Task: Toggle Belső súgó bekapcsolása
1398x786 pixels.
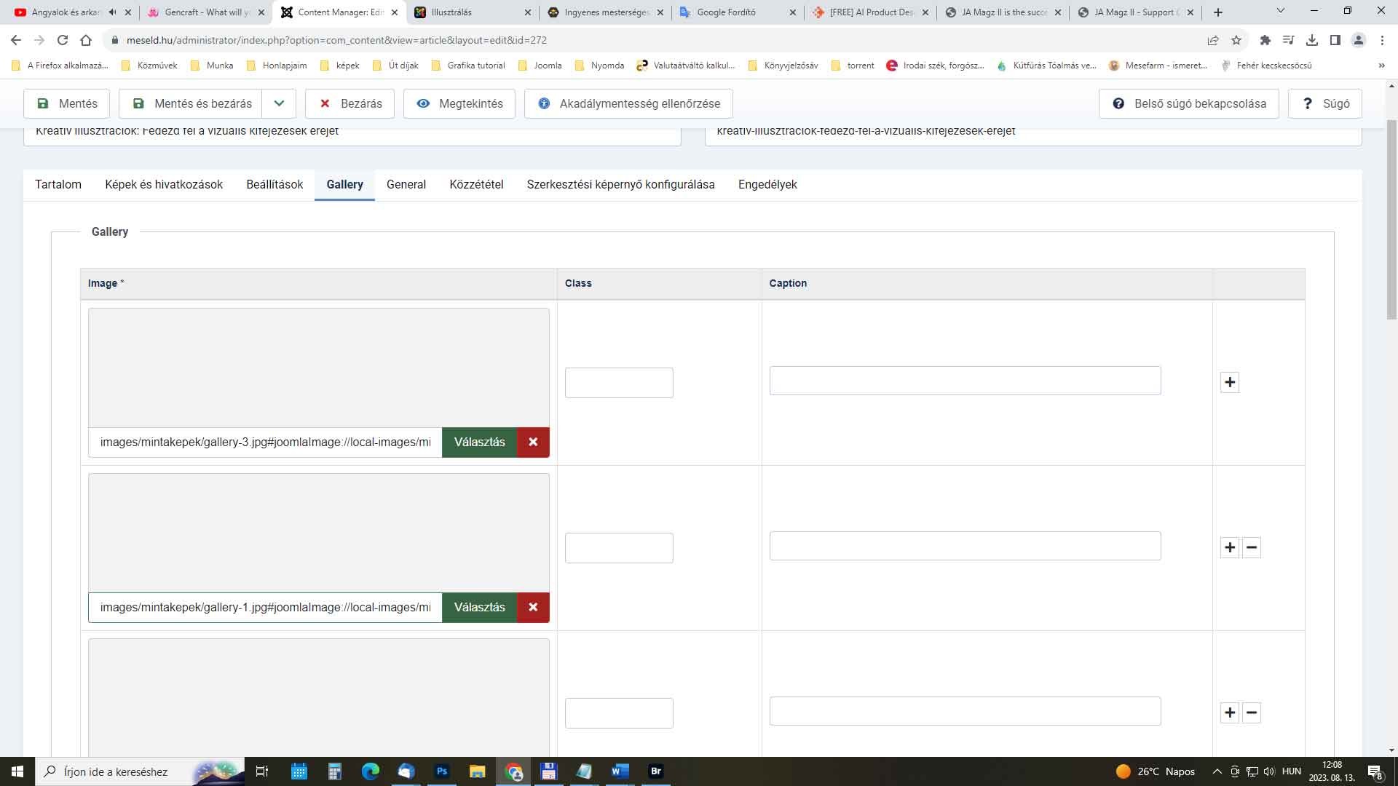Action: pyautogui.click(x=1188, y=103)
